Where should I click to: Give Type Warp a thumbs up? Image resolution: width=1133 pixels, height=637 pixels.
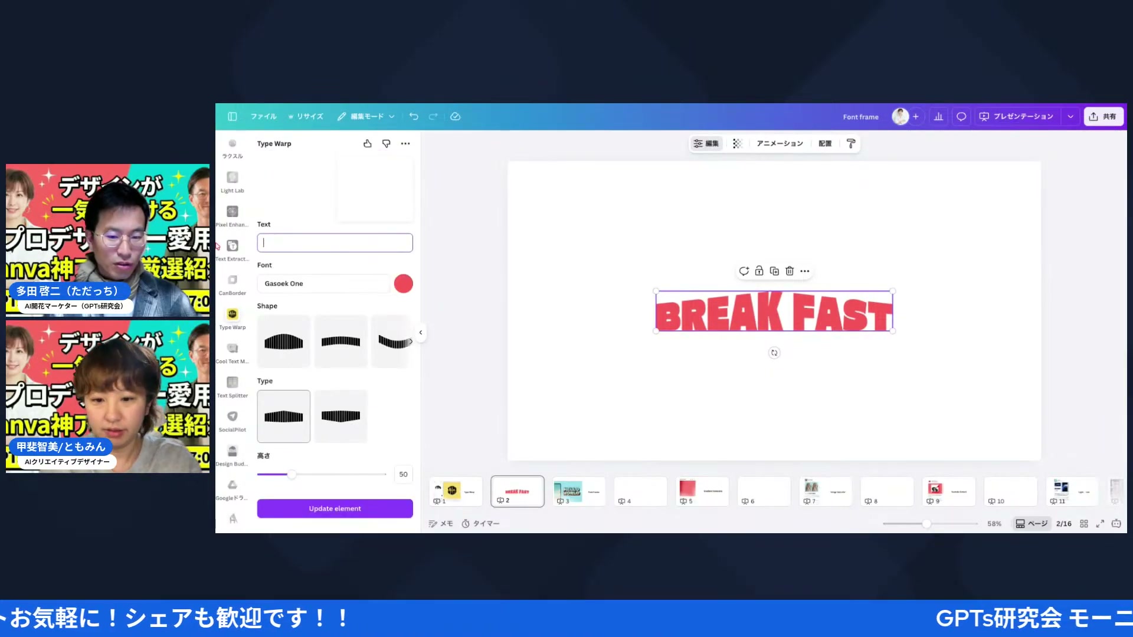pos(367,143)
